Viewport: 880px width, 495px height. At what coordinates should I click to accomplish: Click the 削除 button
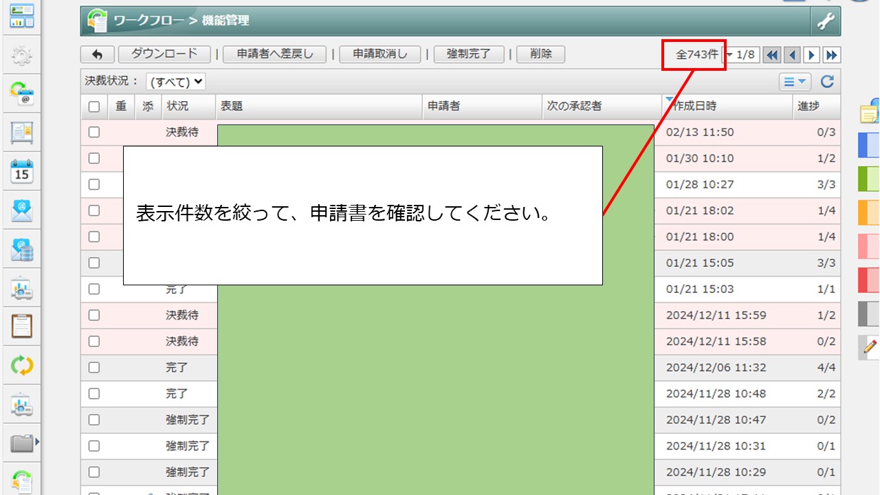point(541,54)
